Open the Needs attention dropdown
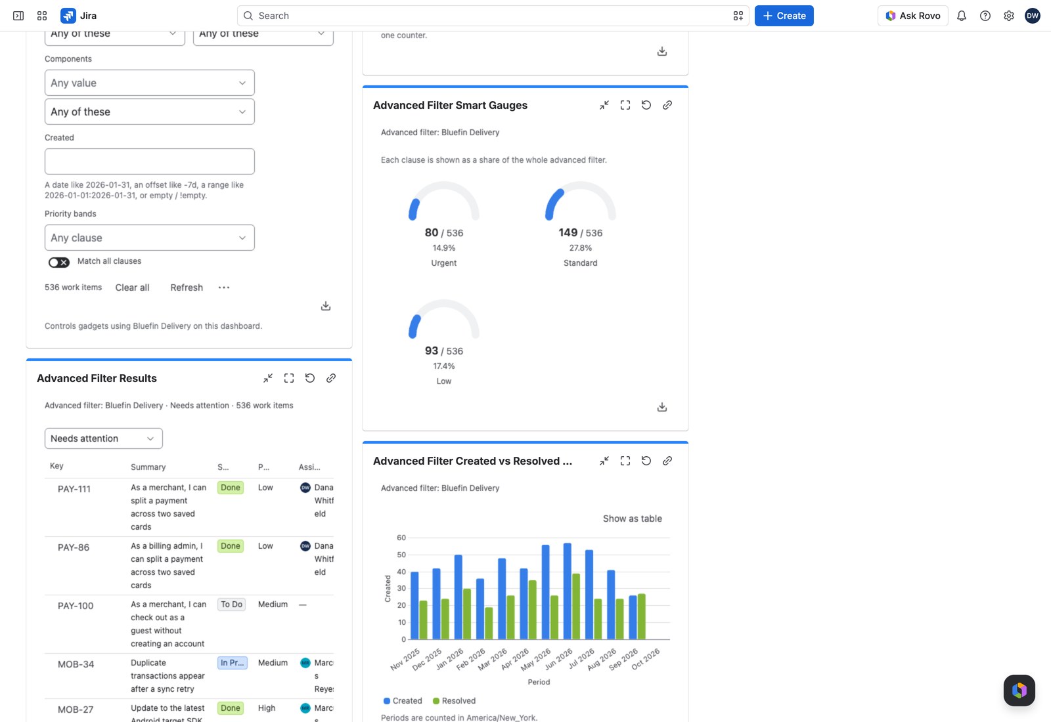Image resolution: width=1051 pixels, height=722 pixels. [x=104, y=438]
